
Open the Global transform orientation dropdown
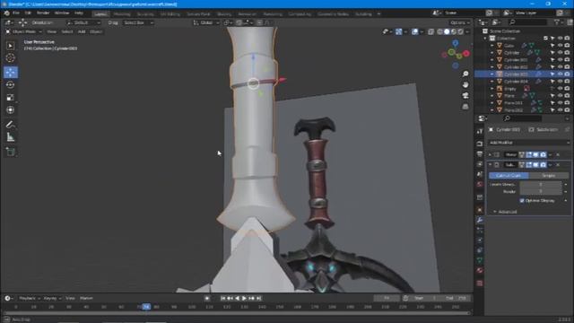click(206, 22)
